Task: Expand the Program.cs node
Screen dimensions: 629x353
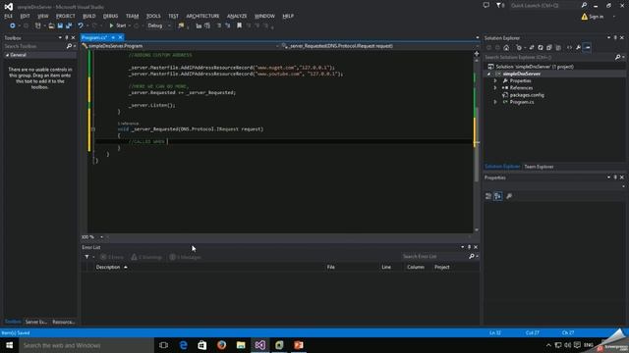Action: [495, 102]
